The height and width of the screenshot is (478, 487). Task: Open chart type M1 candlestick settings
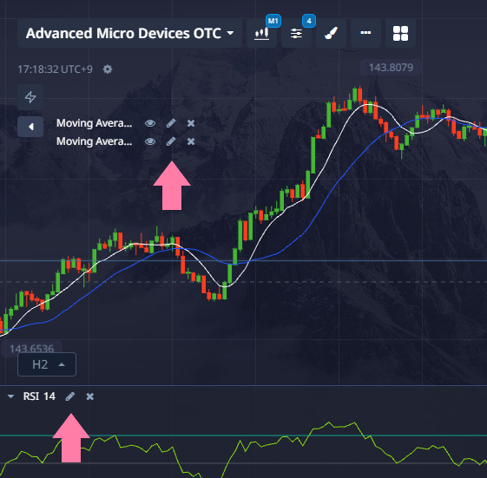(261, 33)
